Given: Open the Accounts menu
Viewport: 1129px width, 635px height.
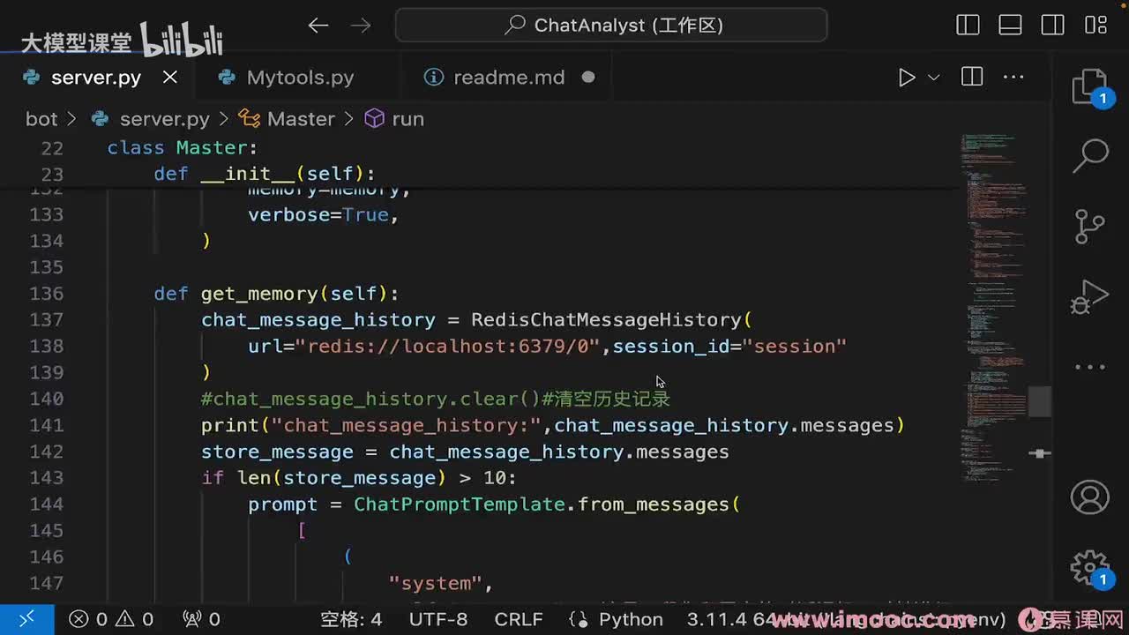Looking at the screenshot, I should [x=1090, y=497].
